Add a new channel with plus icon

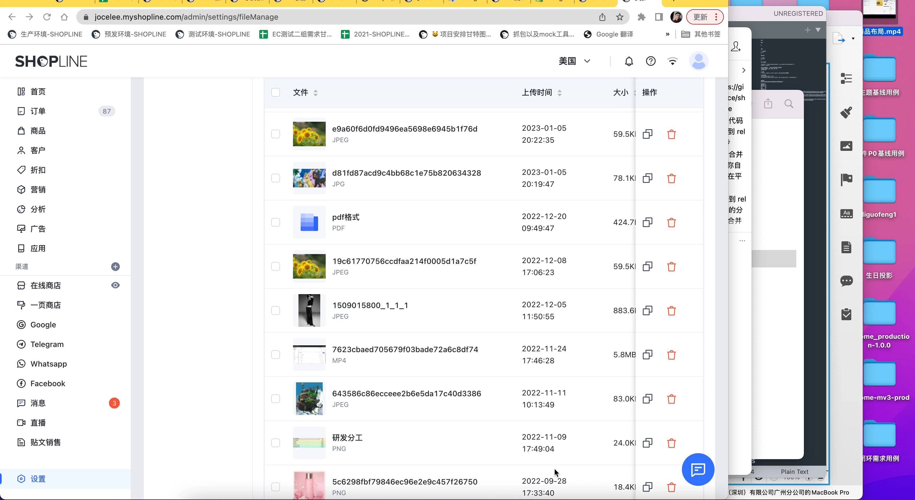click(115, 267)
